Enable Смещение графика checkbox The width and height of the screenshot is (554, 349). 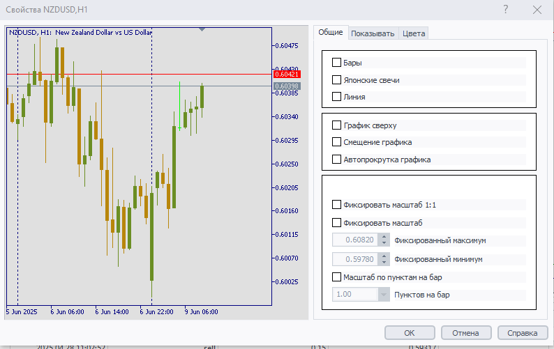click(x=336, y=142)
